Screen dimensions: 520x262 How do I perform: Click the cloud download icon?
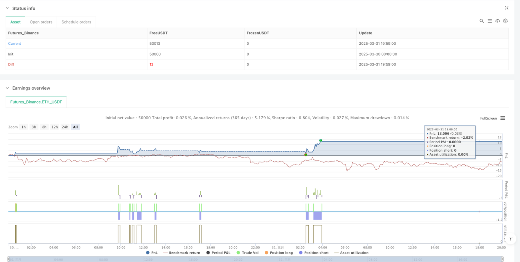click(x=498, y=21)
